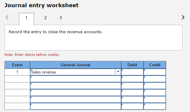190x112 pixels.
Task: Click the fourth row Debit cell
Action: pyautogui.click(x=132, y=93)
